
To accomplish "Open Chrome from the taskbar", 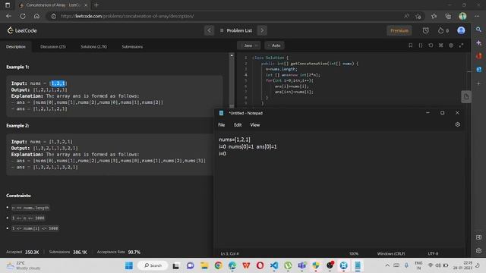I will [x=218, y=265].
